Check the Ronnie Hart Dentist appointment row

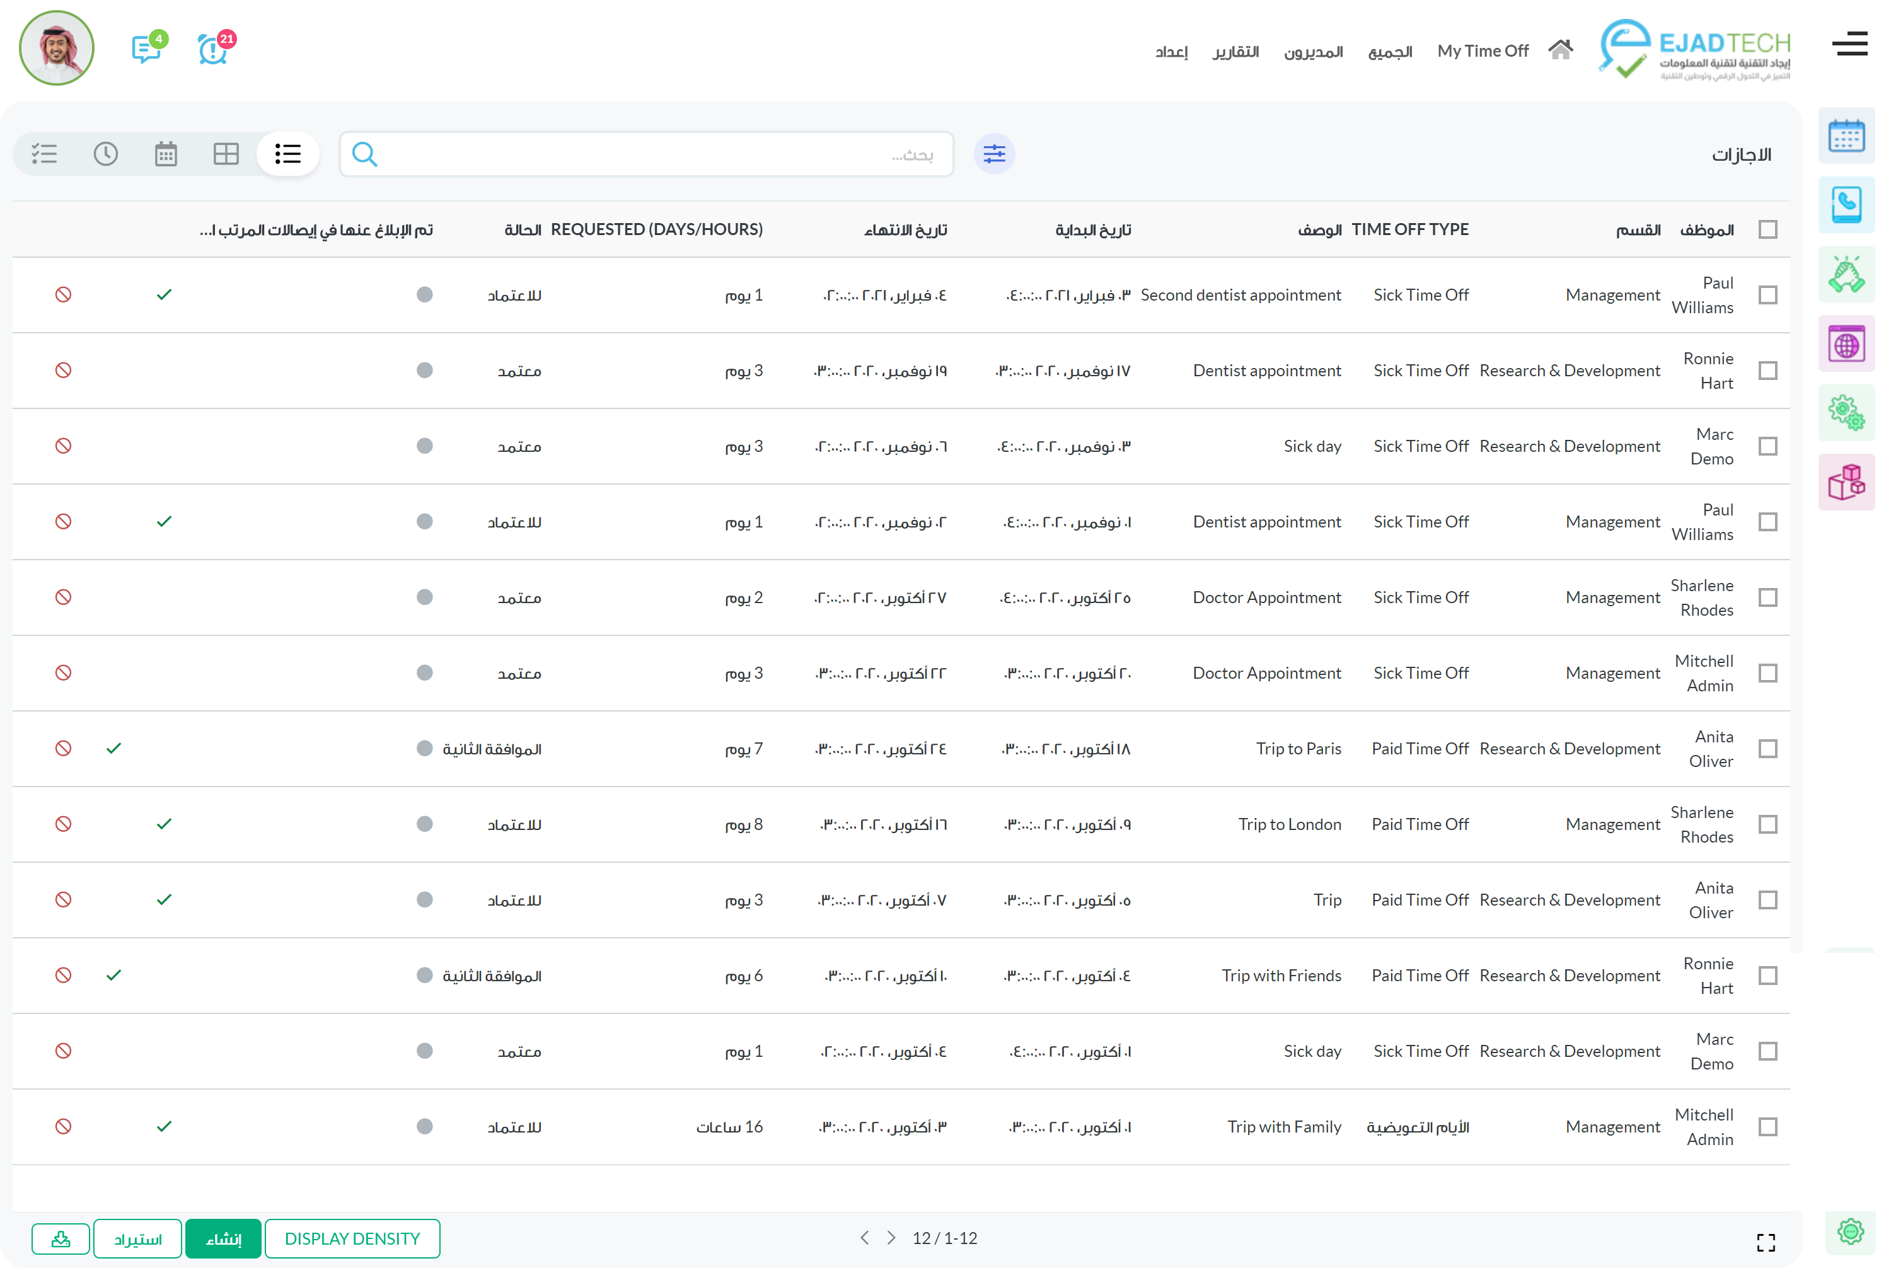[x=1767, y=371]
